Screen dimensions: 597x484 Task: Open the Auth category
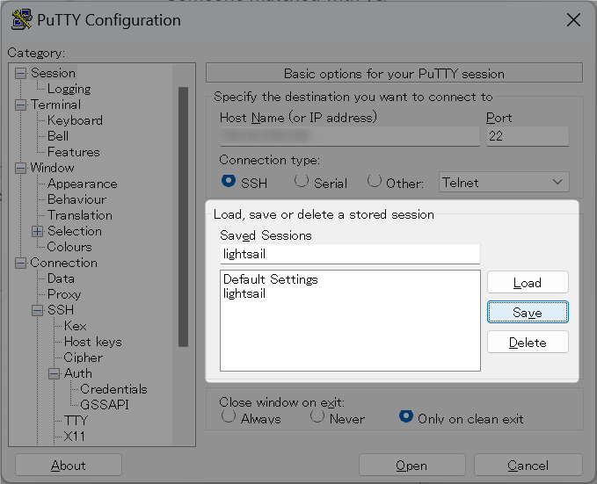(78, 373)
